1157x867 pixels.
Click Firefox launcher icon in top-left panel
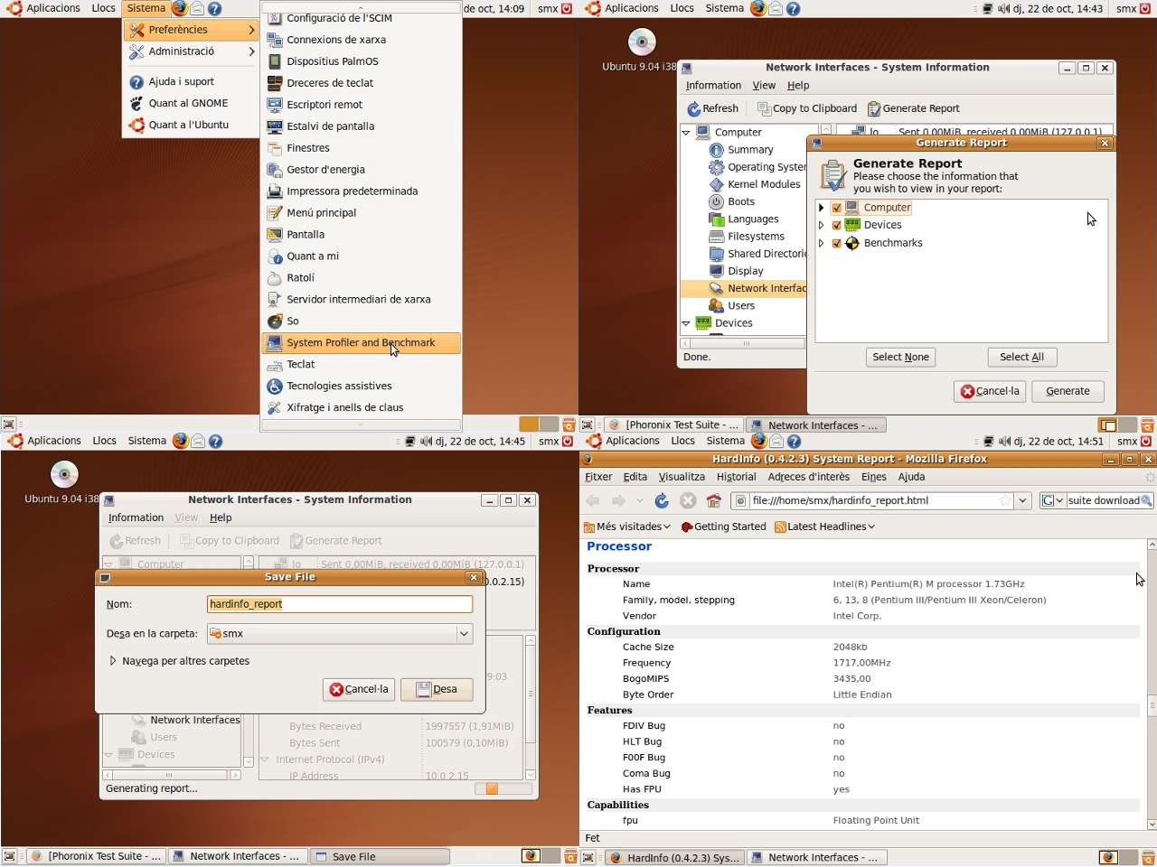[180, 8]
